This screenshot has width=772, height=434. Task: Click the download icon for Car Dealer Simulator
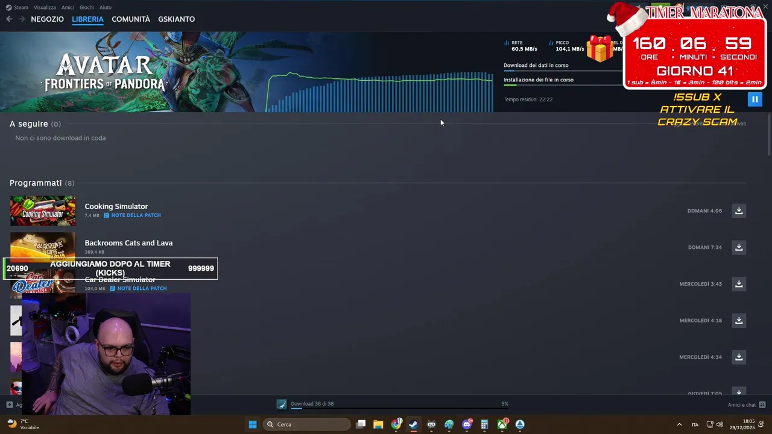[x=739, y=284]
